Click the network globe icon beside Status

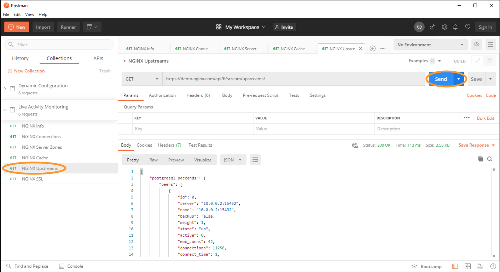pyautogui.click(x=355, y=145)
